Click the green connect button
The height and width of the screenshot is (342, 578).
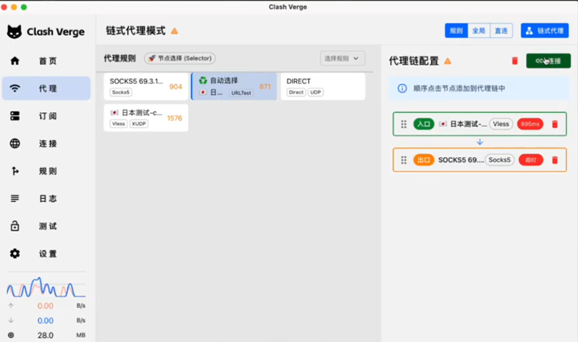coord(548,61)
